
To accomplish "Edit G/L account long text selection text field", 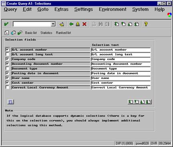I will click(121, 54).
